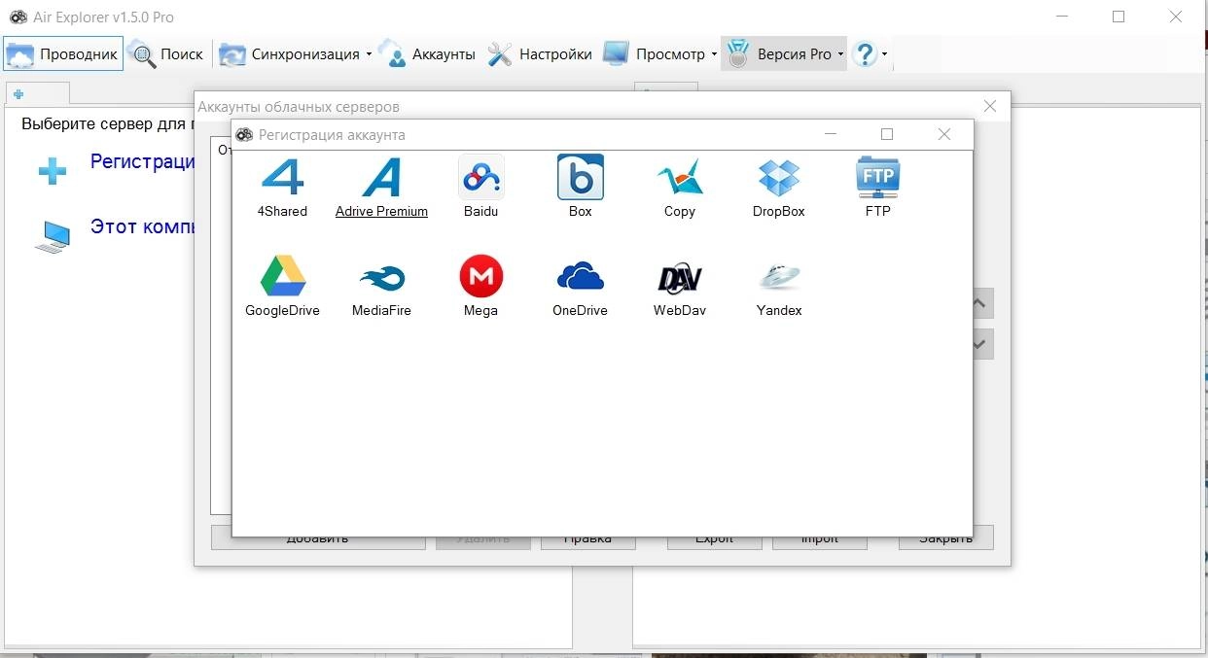Open the Этот компьютер entry
Image resolution: width=1208 pixels, height=658 pixels.
point(143,227)
